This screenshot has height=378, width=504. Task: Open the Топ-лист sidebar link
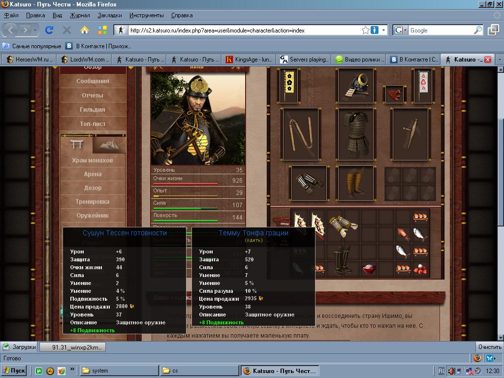[93, 124]
